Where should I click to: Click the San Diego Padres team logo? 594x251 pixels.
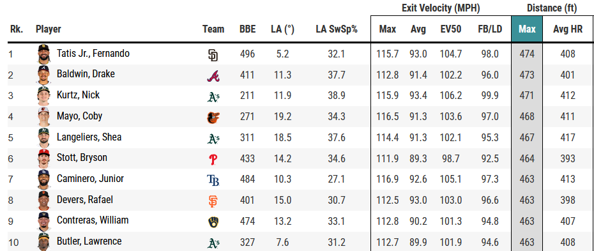pyautogui.click(x=213, y=56)
